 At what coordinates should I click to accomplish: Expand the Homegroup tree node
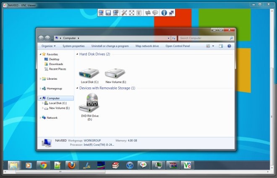(40, 89)
